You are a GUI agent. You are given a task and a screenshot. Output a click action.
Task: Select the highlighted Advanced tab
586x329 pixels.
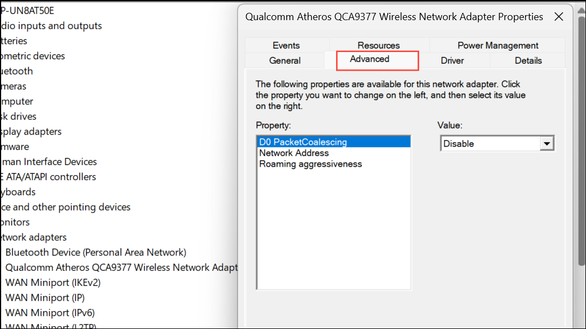pyautogui.click(x=378, y=60)
